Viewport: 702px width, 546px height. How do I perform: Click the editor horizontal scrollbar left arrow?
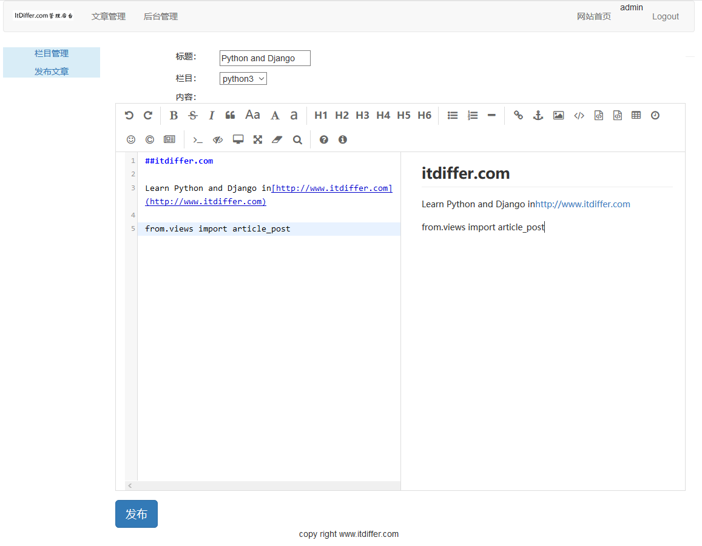click(x=130, y=485)
